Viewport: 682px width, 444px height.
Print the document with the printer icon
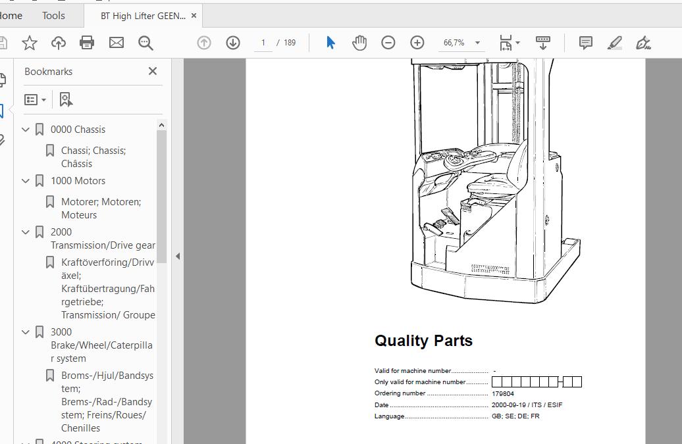[87, 43]
